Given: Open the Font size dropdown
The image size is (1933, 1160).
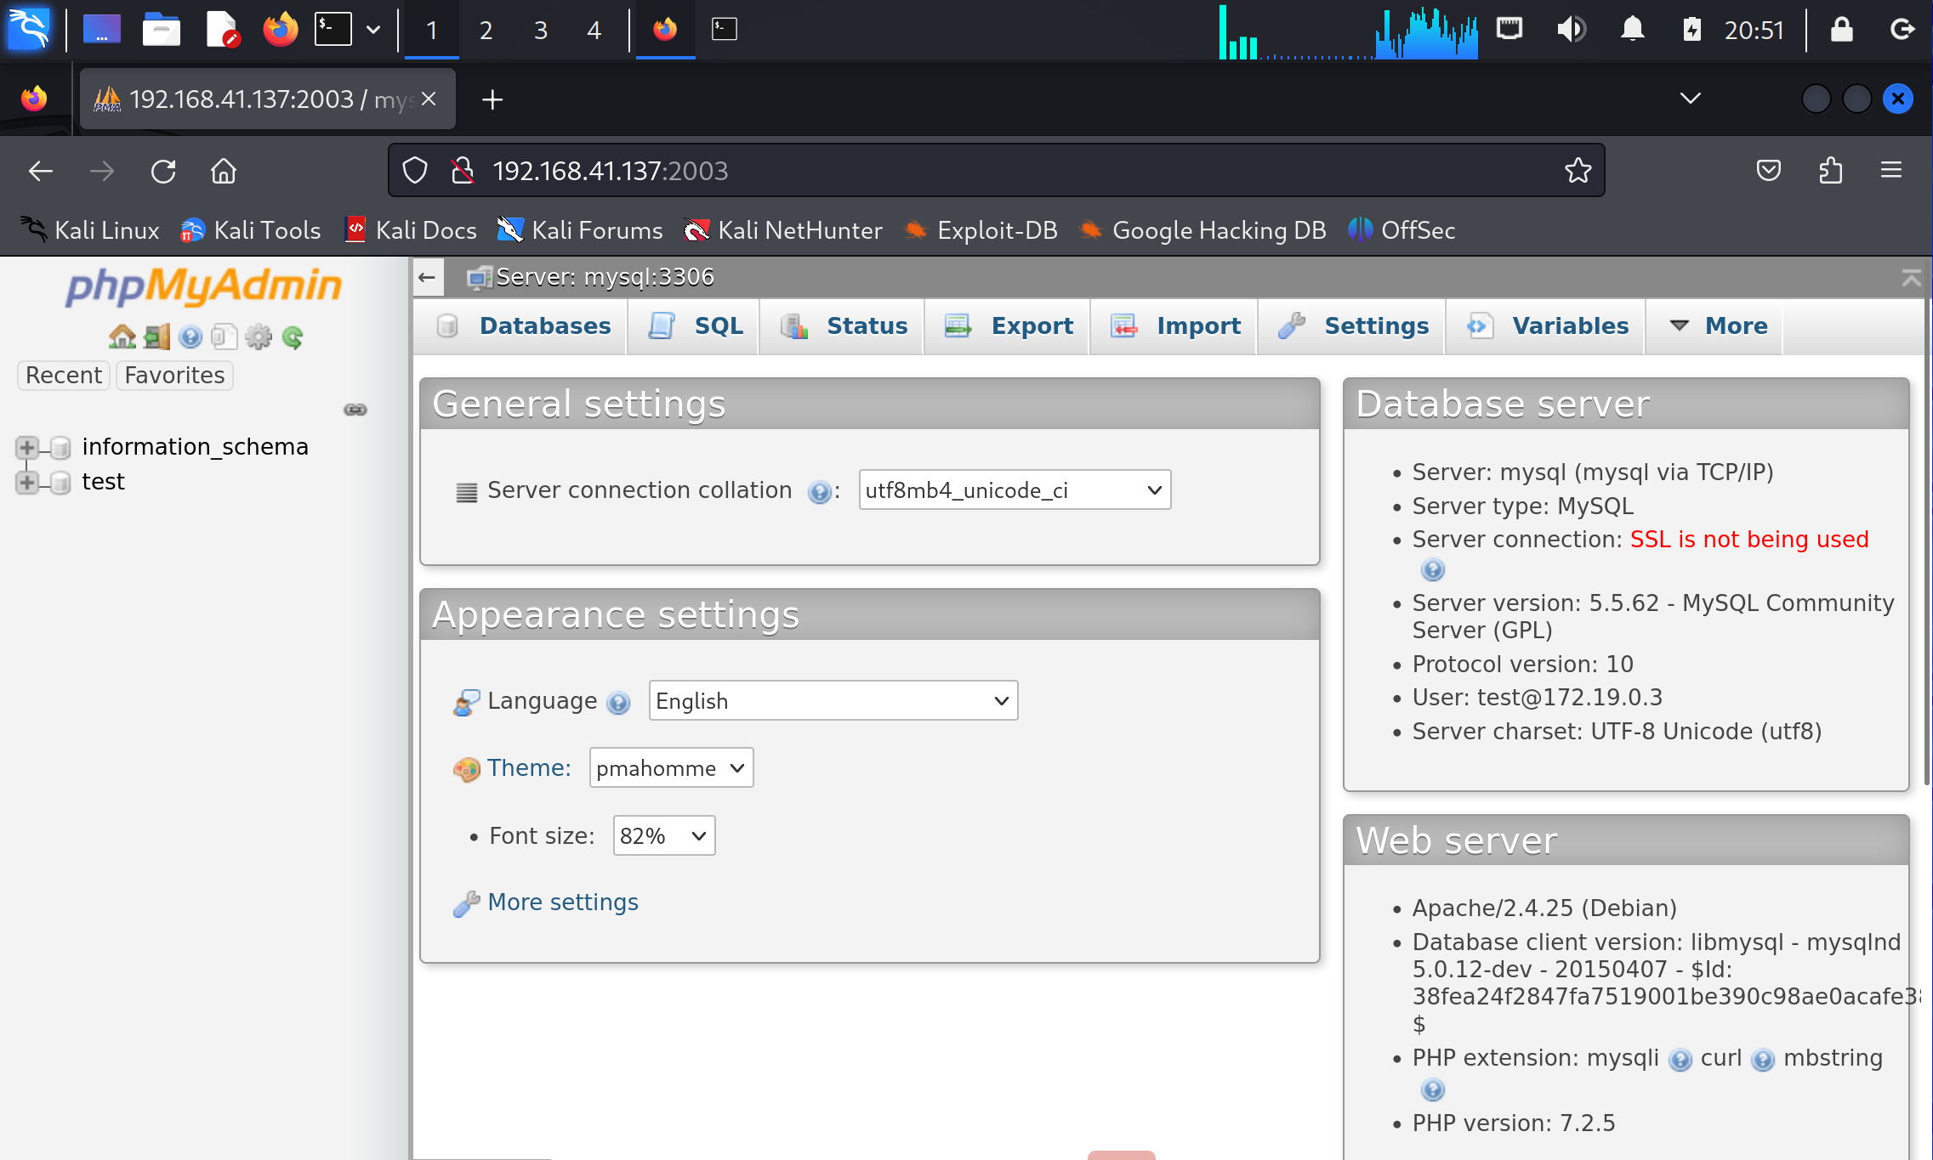Looking at the screenshot, I should (663, 836).
